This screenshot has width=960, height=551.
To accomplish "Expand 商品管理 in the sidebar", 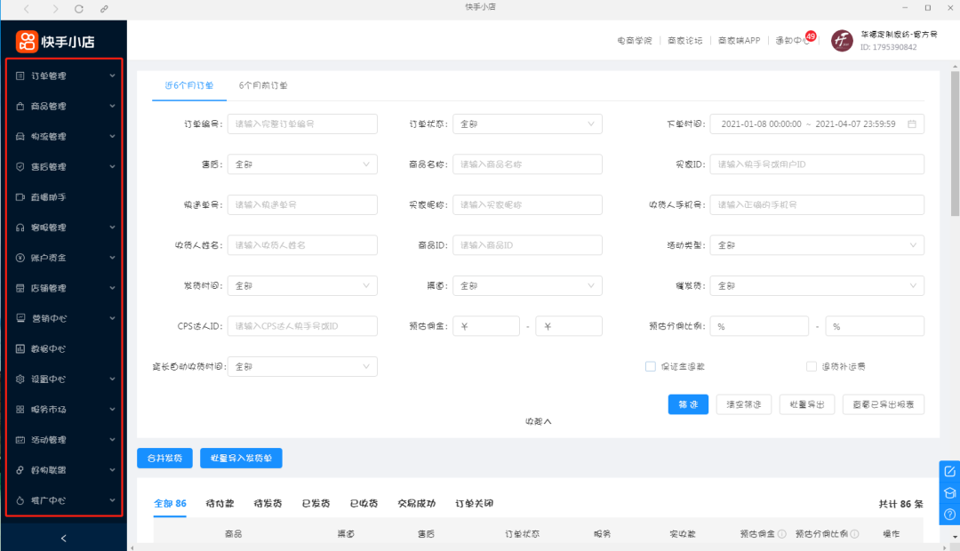I will coord(64,107).
